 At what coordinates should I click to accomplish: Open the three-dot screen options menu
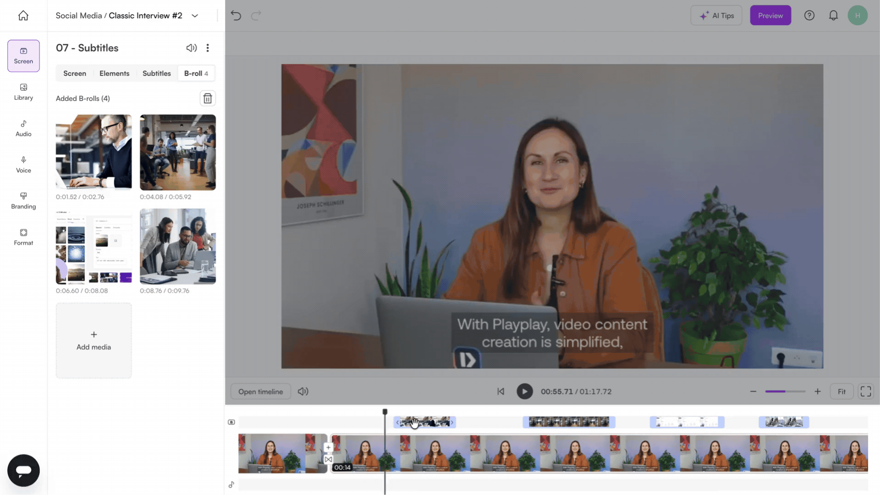208,48
